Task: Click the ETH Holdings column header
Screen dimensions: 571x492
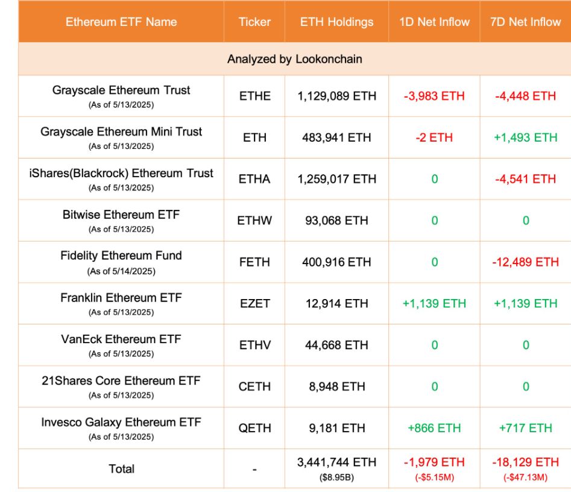Action: [336, 22]
